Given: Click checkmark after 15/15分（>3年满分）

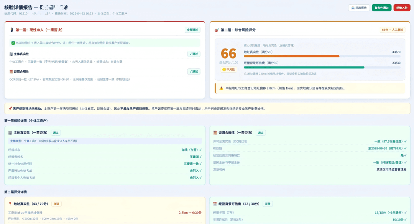Looking at the screenshot, I should (x=405, y=213).
